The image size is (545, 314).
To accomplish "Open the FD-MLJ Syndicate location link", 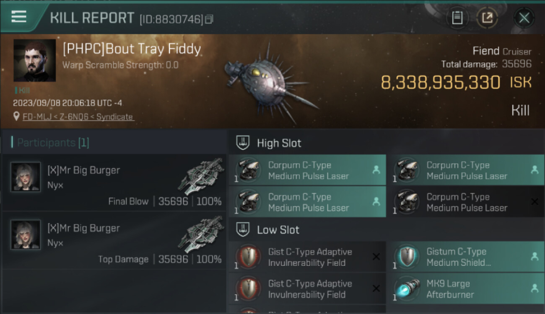I will pyautogui.click(x=78, y=117).
